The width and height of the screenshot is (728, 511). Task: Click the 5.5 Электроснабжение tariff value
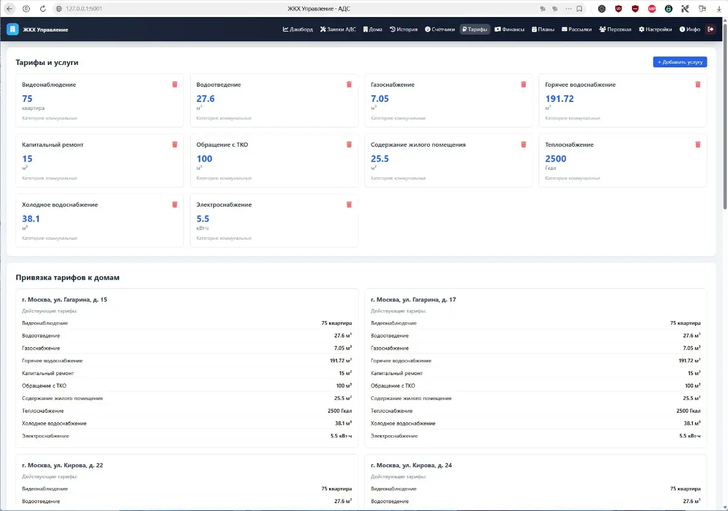(x=202, y=218)
